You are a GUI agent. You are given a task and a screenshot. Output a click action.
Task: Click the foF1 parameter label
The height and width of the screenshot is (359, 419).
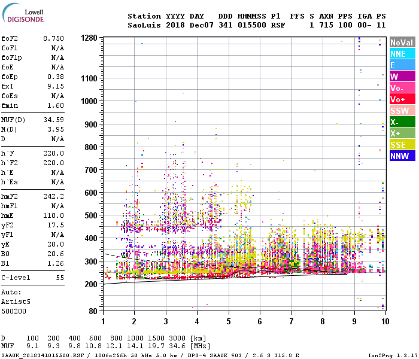pyautogui.click(x=10, y=48)
